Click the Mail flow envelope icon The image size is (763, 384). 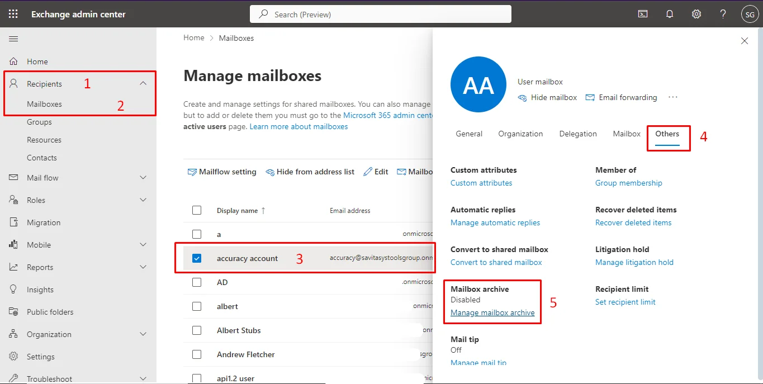(x=14, y=178)
